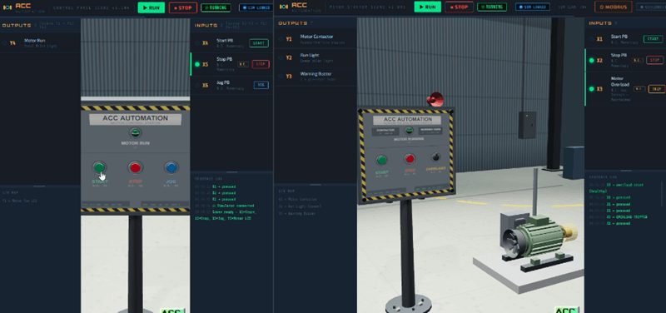Click the N.C. tag on X2 Stop PB
Screen dimensions: 666x313
638,60
